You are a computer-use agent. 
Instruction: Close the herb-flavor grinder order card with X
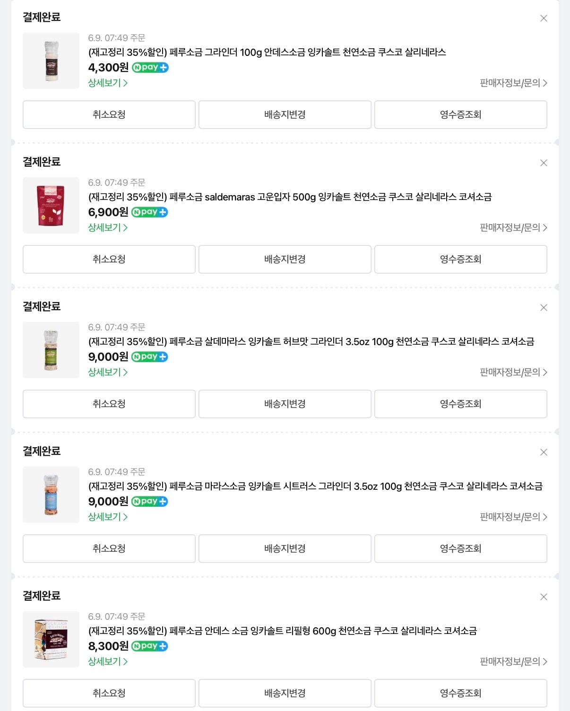click(x=544, y=308)
